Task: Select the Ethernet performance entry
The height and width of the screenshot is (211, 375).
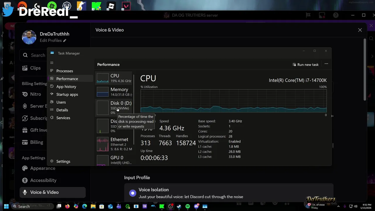Action: click(114, 144)
